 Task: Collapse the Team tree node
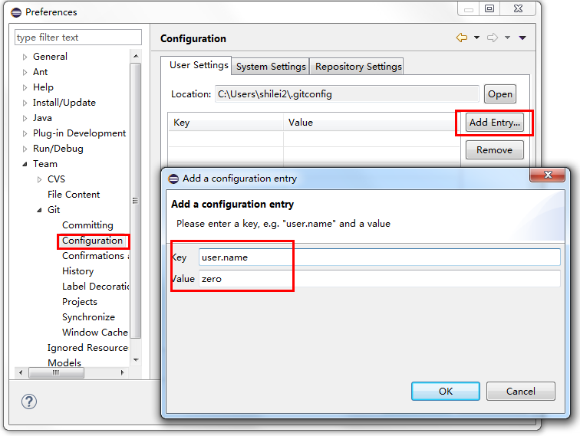click(x=25, y=164)
